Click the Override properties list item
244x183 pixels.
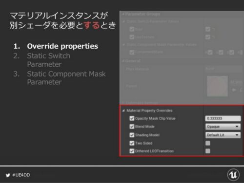(62, 46)
